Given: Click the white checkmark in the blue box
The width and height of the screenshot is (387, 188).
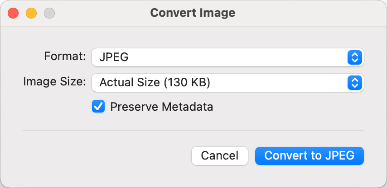Looking at the screenshot, I should coord(98,107).
